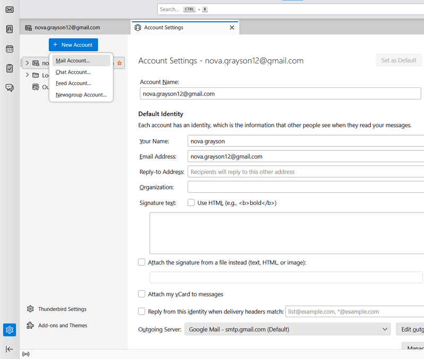Viewport: 424px width, 359px height.
Task: Click the New Account button
Action: [73, 44]
